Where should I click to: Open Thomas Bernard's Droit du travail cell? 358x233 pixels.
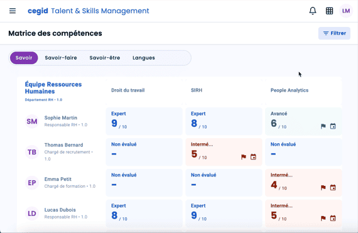(144, 152)
